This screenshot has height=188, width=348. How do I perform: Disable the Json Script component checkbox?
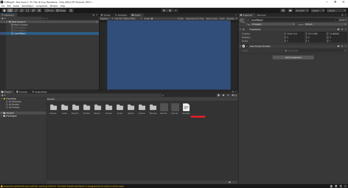pyautogui.click(x=247, y=46)
